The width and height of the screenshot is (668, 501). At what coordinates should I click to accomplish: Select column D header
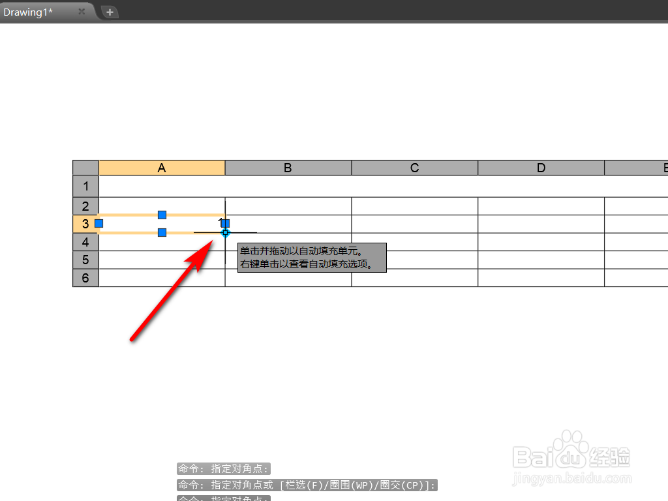coord(541,168)
